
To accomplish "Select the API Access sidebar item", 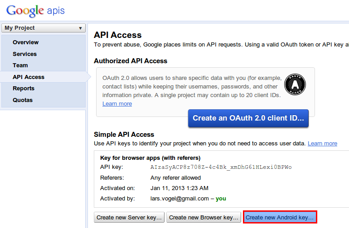I will click(29, 77).
